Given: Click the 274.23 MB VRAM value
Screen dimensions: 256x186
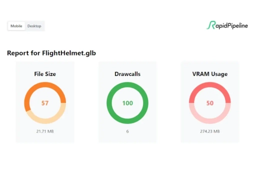Looking at the screenshot, I should click(x=210, y=131).
